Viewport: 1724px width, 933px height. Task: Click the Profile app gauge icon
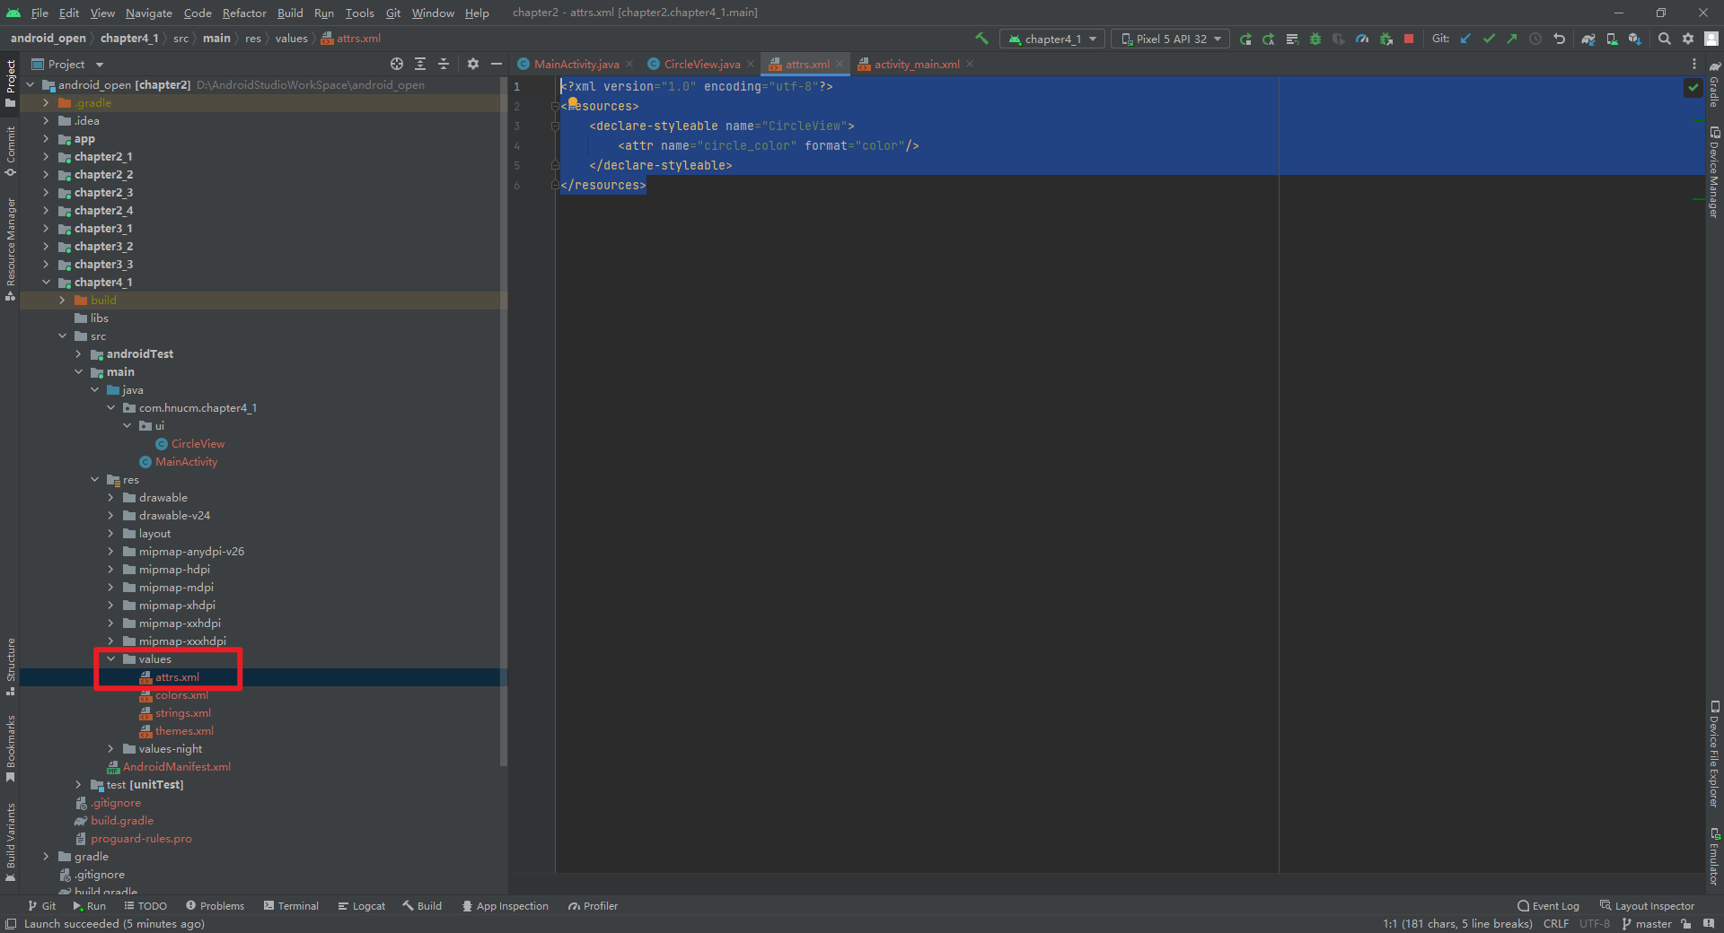(x=1362, y=39)
